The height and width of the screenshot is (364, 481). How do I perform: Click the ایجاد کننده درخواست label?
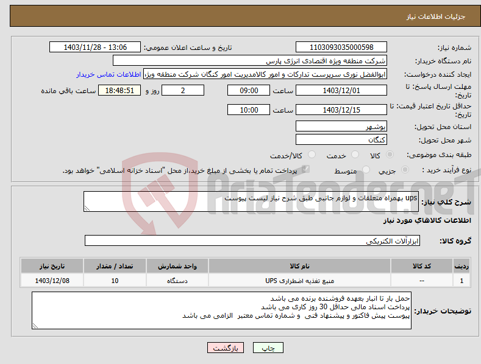point(438,75)
